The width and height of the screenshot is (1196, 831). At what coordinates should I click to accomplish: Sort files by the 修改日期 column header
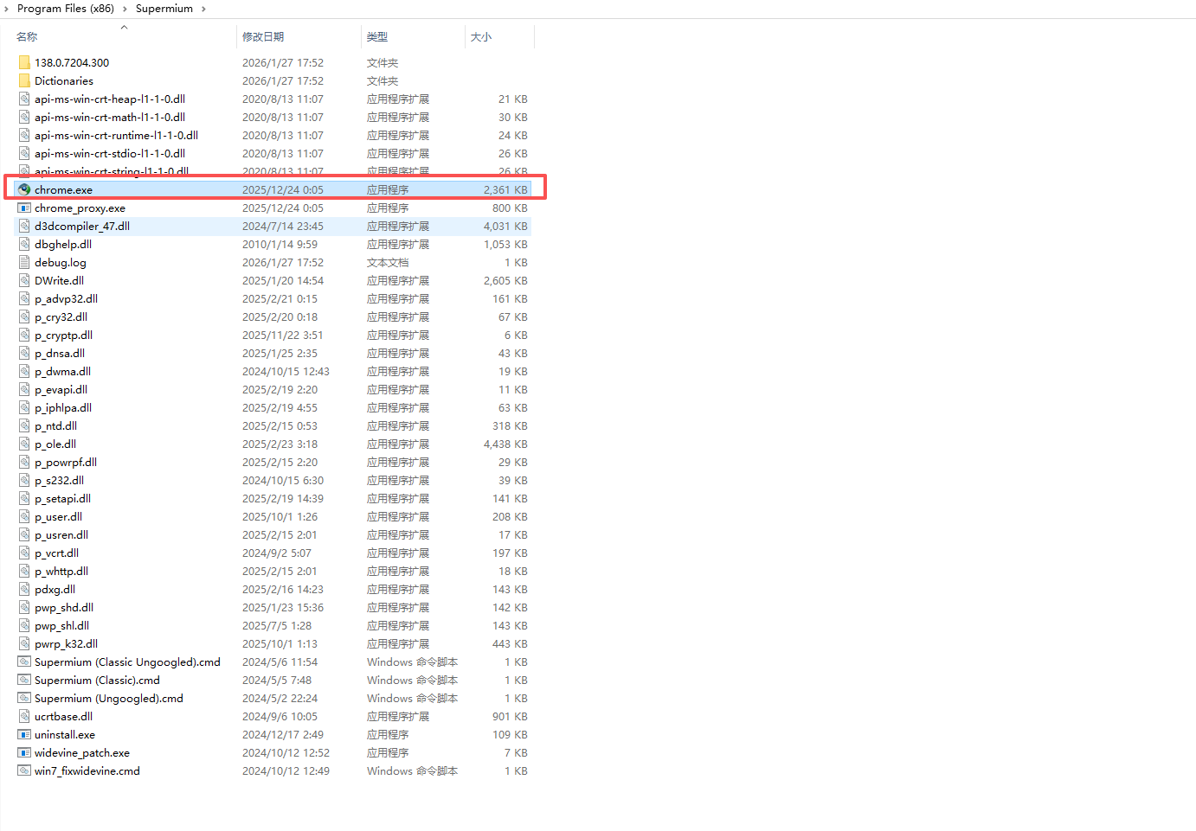[263, 36]
